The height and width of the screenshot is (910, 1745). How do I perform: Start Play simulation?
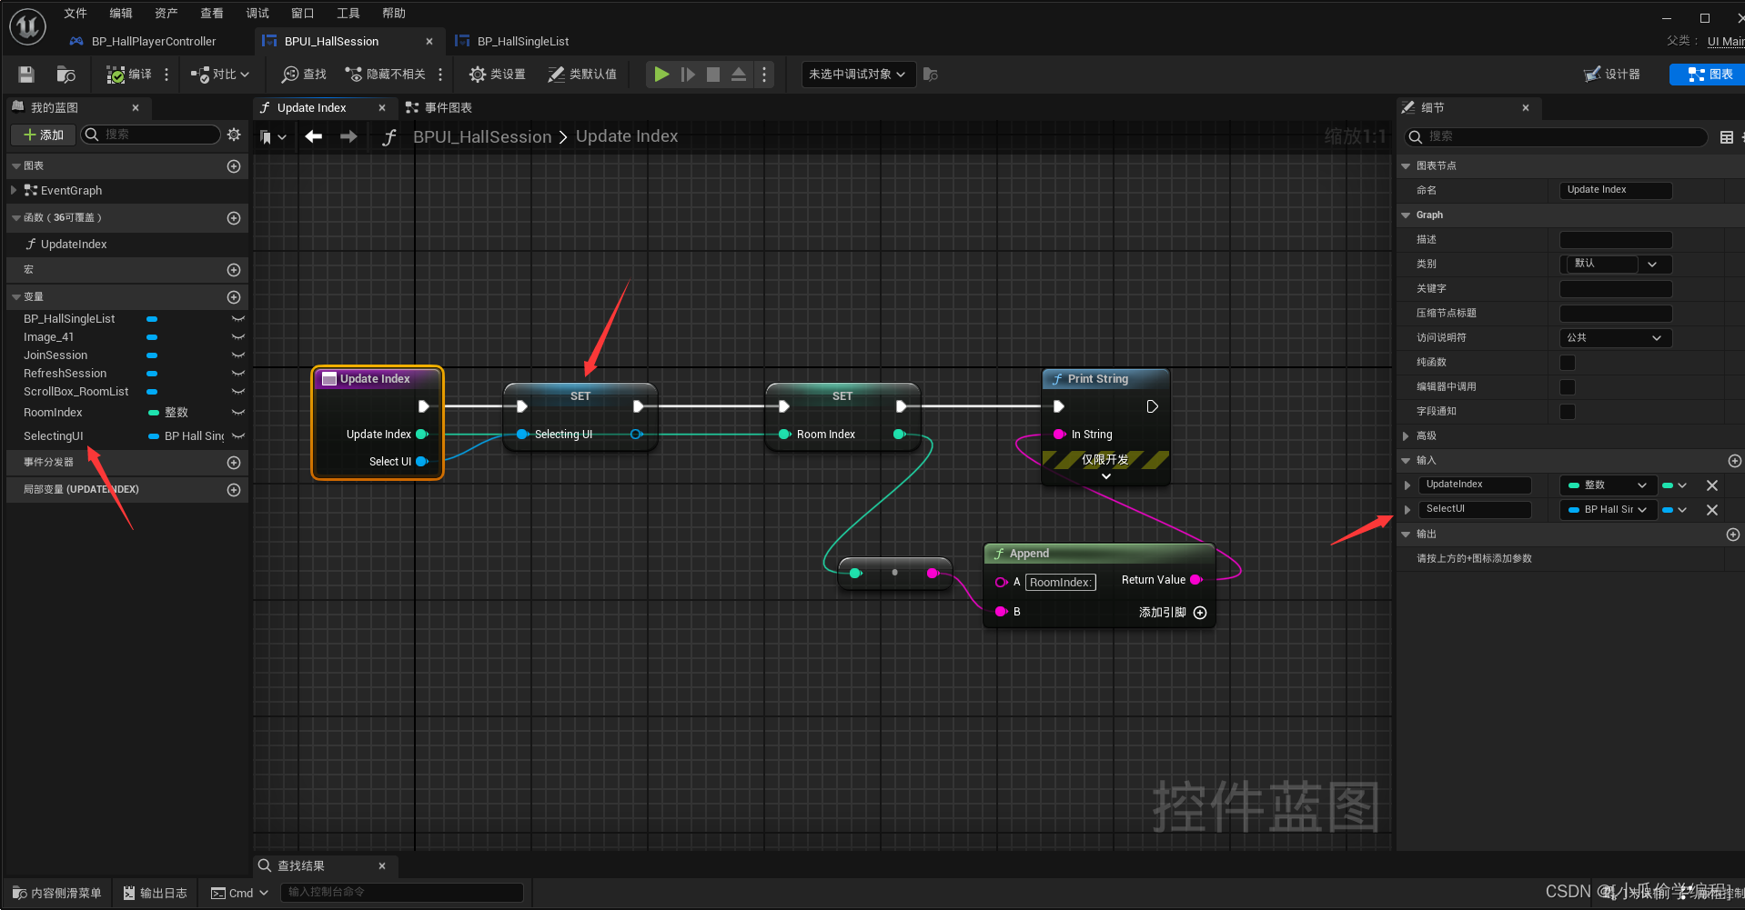coord(661,75)
